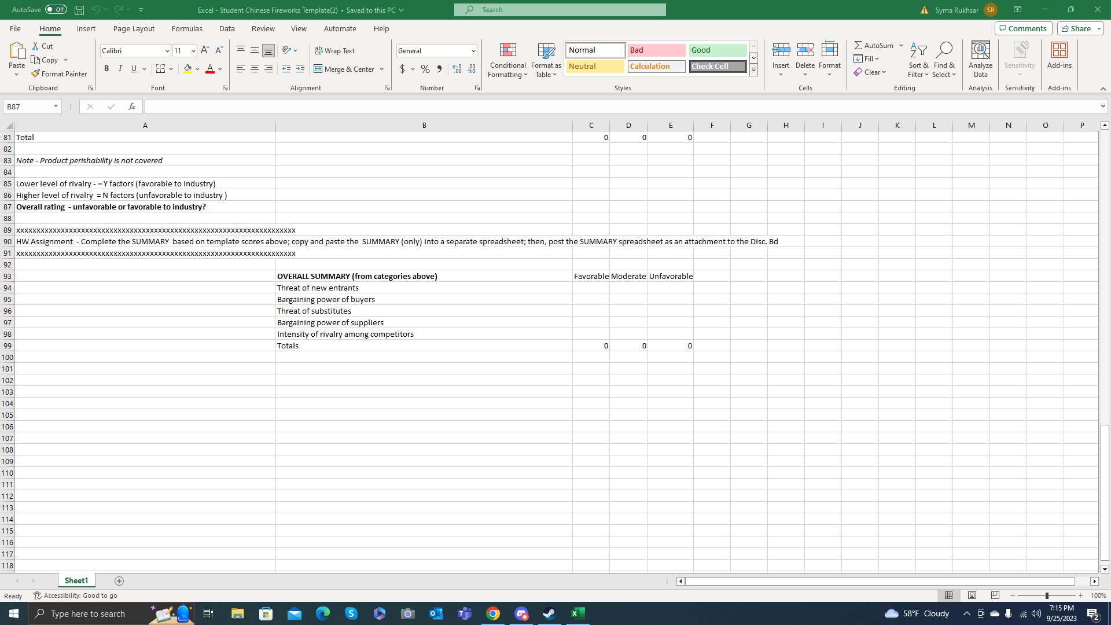The width and height of the screenshot is (1111, 625).
Task: Select the Sheet1 tab
Action: coord(76,580)
